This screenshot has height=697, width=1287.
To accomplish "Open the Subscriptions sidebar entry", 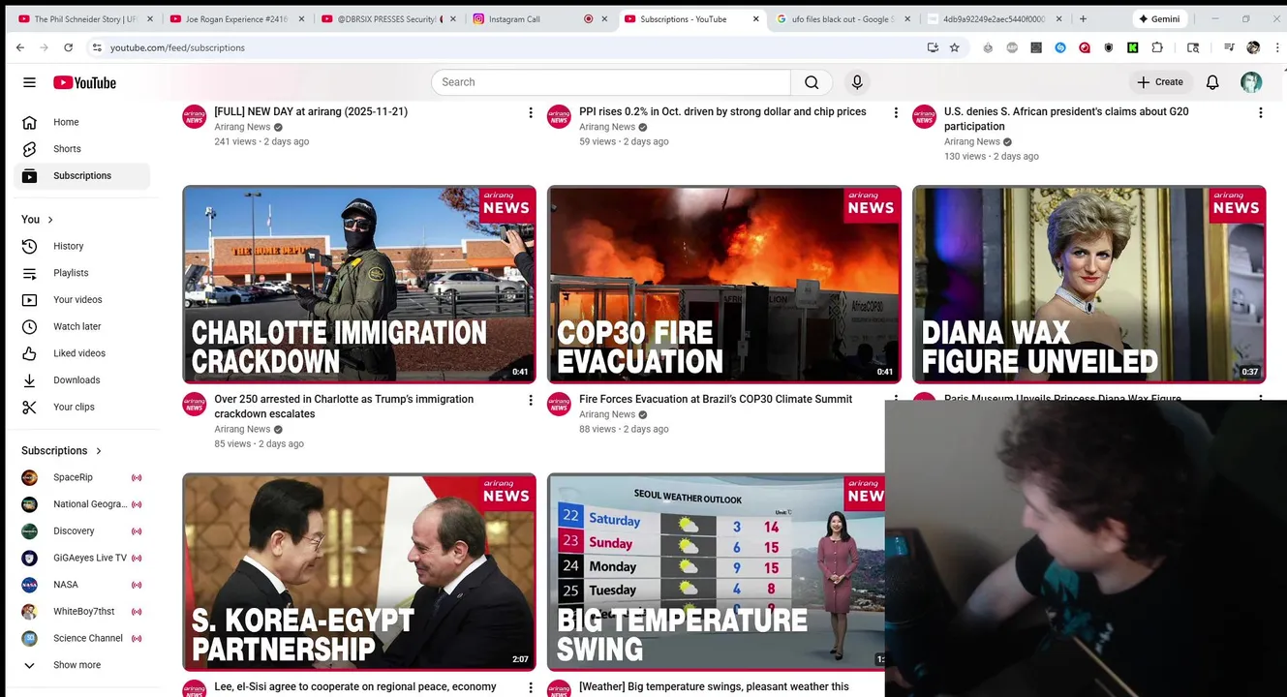I will [79, 176].
